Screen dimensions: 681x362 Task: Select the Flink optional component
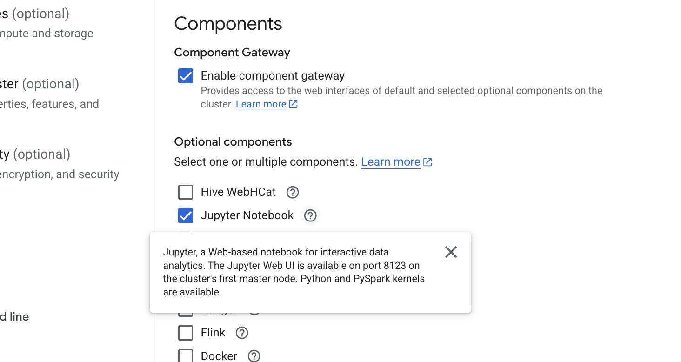point(185,333)
